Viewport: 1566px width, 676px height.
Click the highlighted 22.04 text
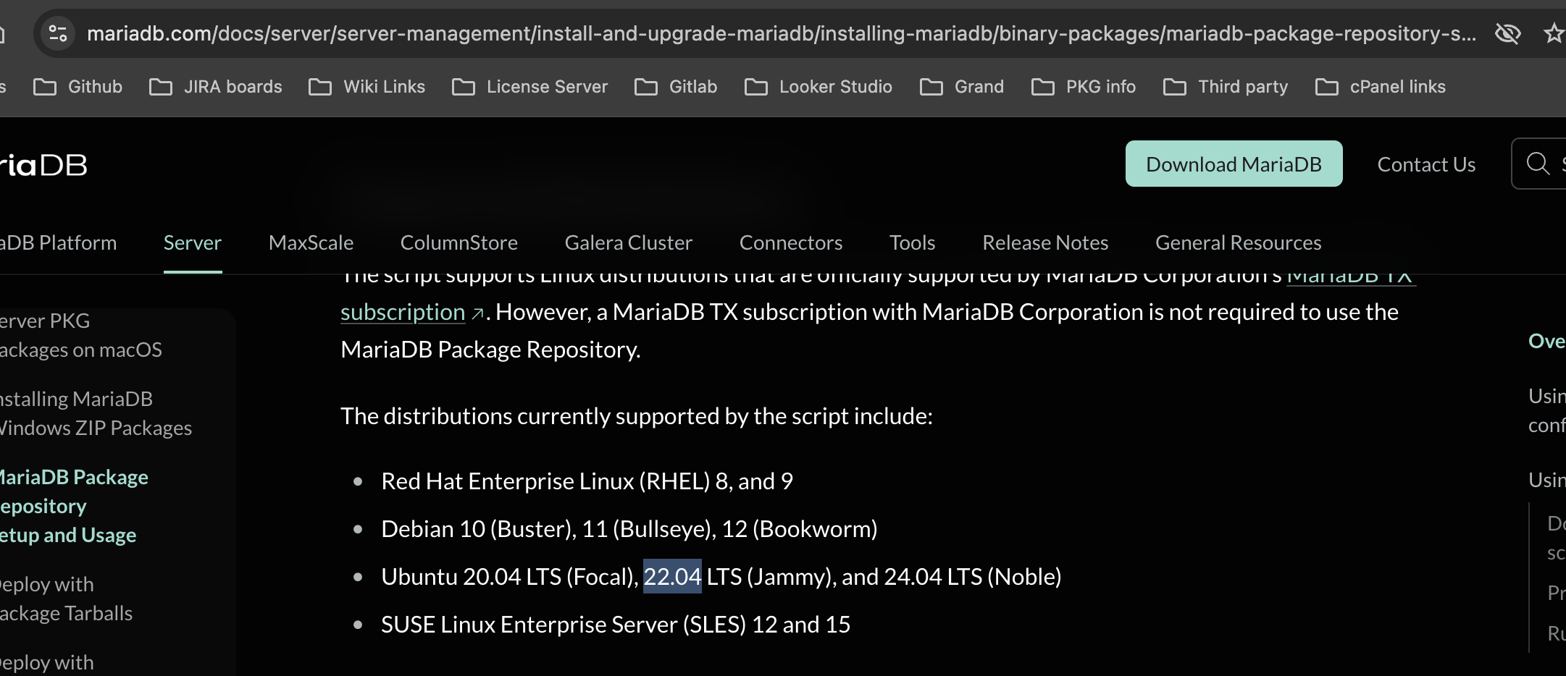tap(672, 576)
